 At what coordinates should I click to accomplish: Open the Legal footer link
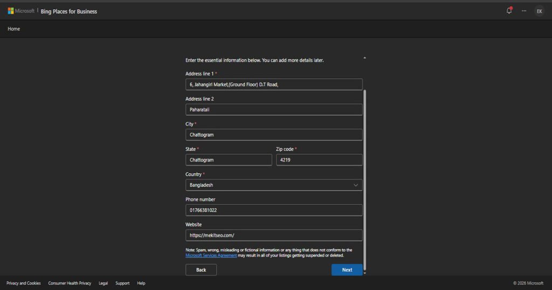103,283
